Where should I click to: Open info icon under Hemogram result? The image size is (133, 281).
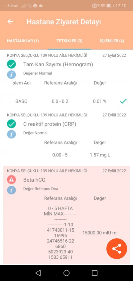coord(11,75)
